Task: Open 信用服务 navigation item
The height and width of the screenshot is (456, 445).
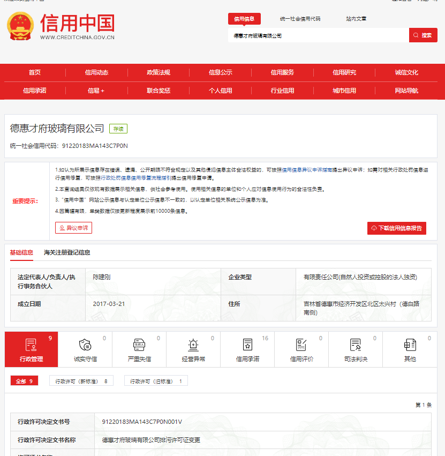Action: pyautogui.click(x=282, y=72)
